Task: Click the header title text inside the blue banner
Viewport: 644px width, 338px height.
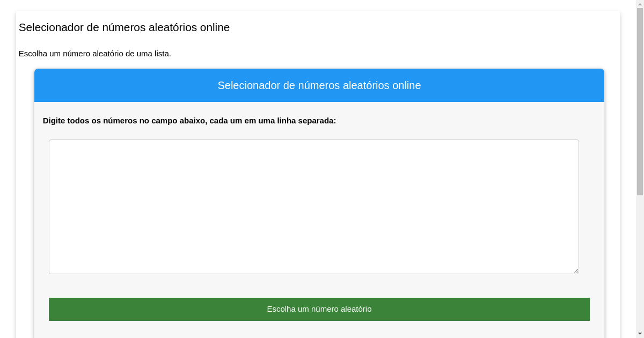Action: (319, 85)
